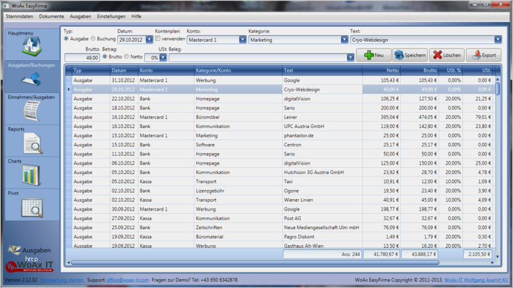513x288 pixels.
Task: Open the Pivot table icon
Action: pos(31,207)
